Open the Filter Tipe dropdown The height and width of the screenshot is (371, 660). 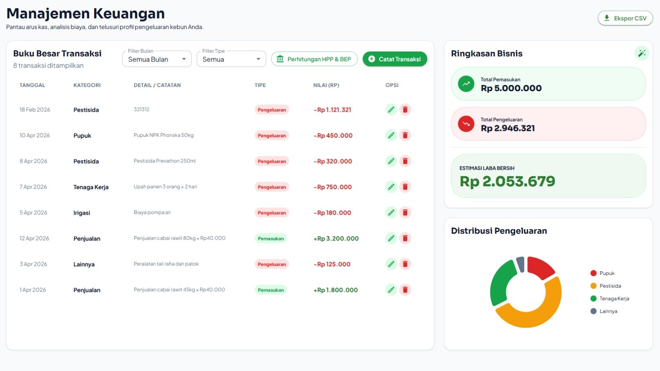pyautogui.click(x=231, y=59)
